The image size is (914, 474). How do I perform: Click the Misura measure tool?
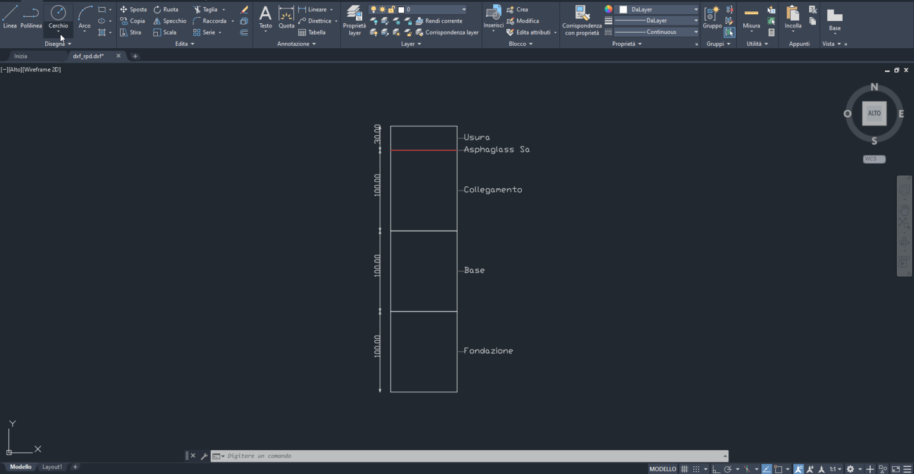(751, 17)
